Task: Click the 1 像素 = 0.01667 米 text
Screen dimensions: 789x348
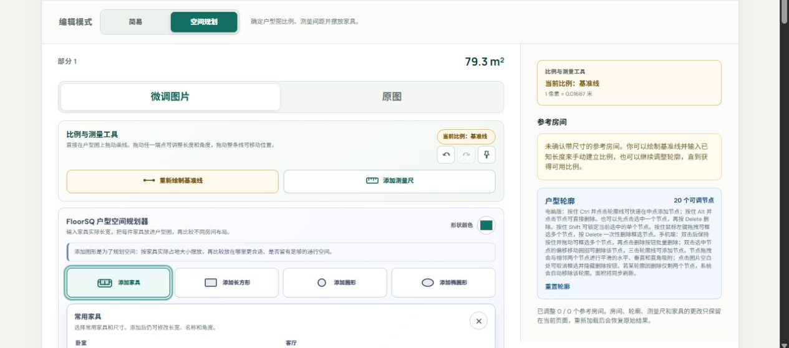Action: (568, 94)
